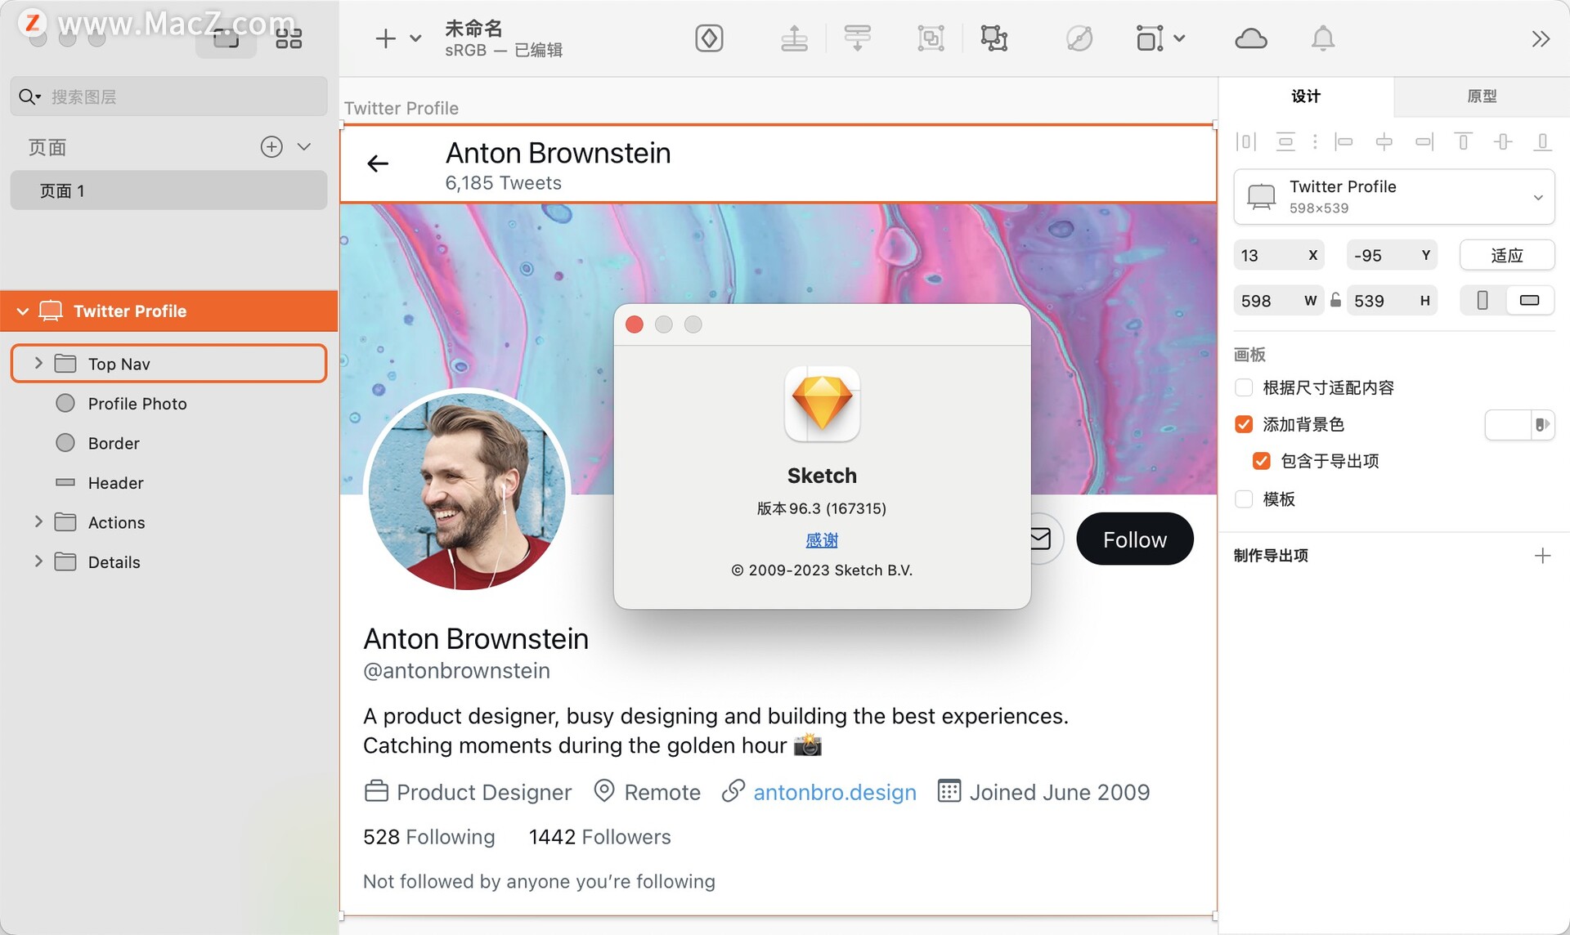The width and height of the screenshot is (1570, 935).
Task: Click the add page plus icon
Action: [x=271, y=147]
